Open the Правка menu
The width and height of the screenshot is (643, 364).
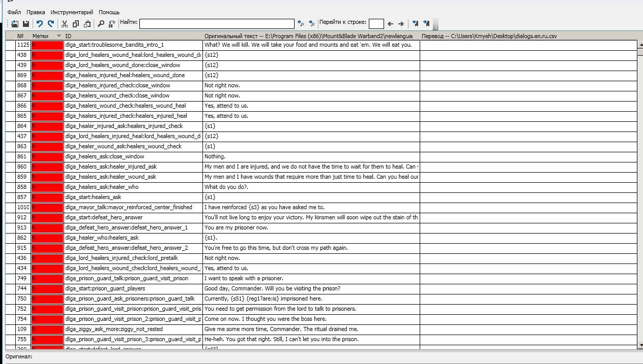click(x=36, y=12)
